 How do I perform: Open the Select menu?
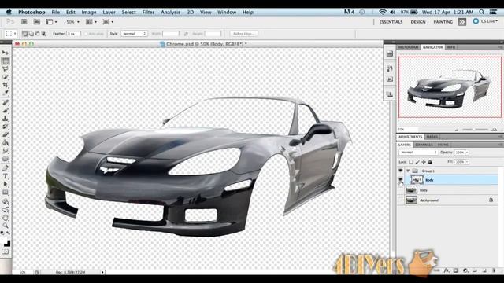point(128,12)
